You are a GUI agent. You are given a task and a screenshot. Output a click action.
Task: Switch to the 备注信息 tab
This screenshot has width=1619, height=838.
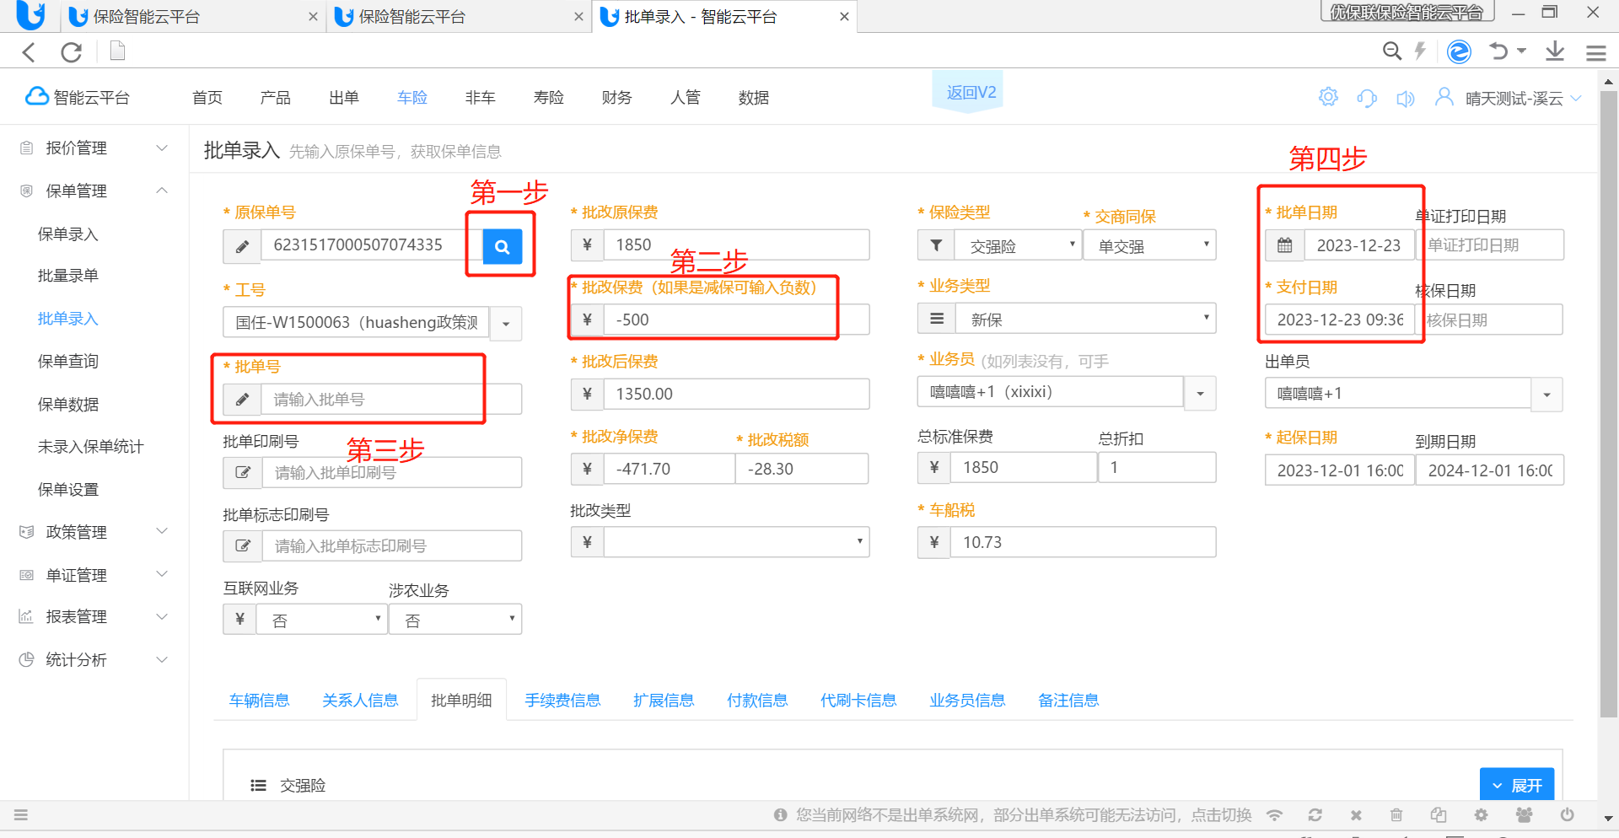coord(1068,701)
